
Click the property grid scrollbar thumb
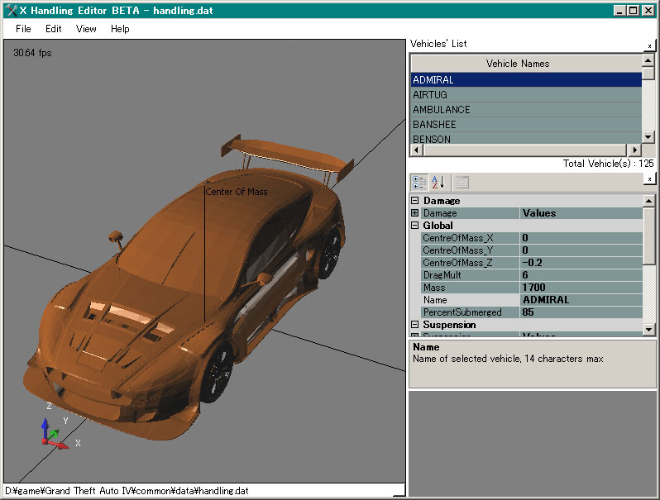(648, 236)
